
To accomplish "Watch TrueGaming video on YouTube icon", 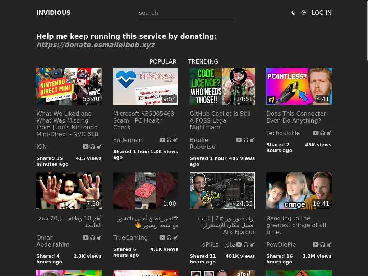I will pos(162,238).
